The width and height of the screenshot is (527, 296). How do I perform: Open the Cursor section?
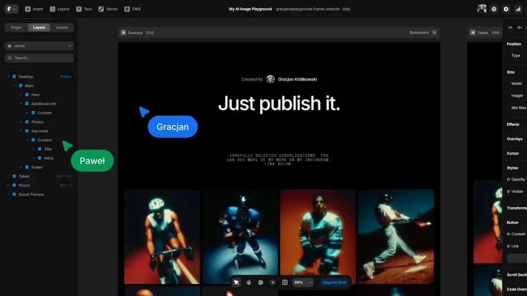tap(513, 153)
